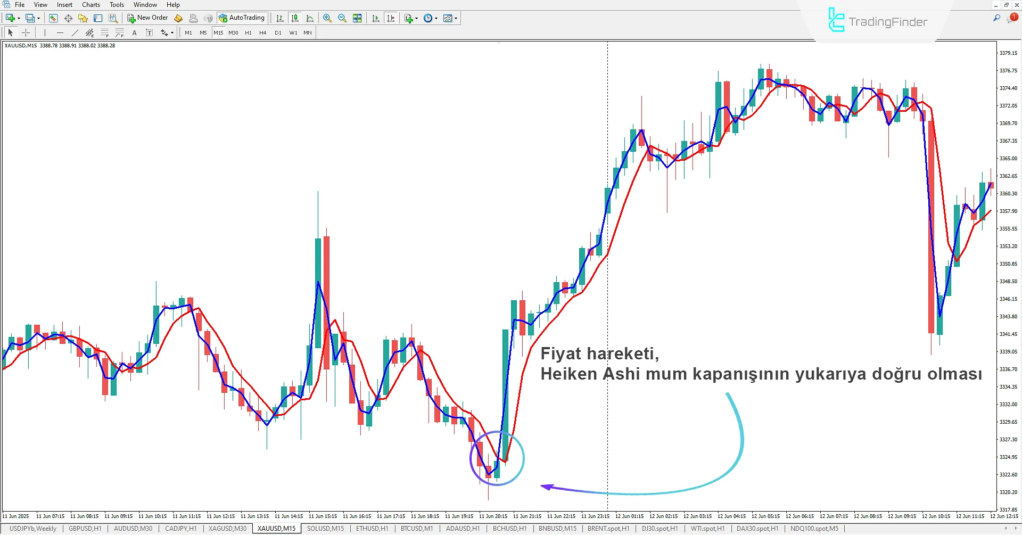Expand the arrow objects dropdown

172,32
